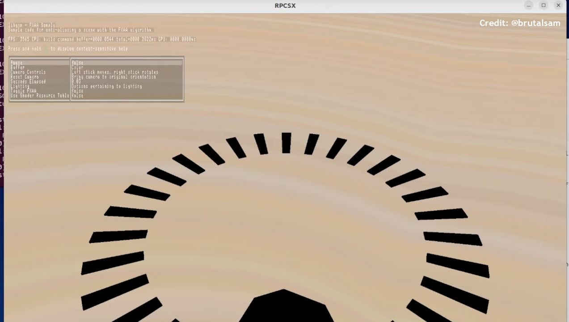Select the Pause row in the debug menu
Image resolution: width=569 pixels, height=322 pixels.
click(16, 63)
